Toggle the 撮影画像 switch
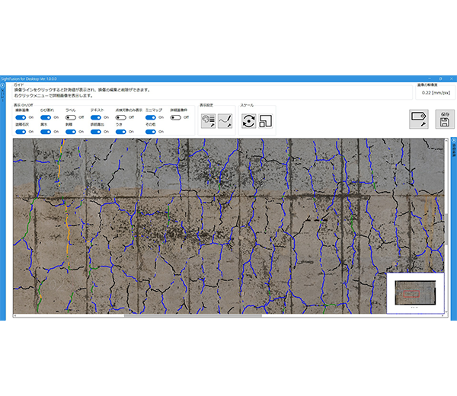Viewport: 457px width, 396px height. click(x=21, y=117)
